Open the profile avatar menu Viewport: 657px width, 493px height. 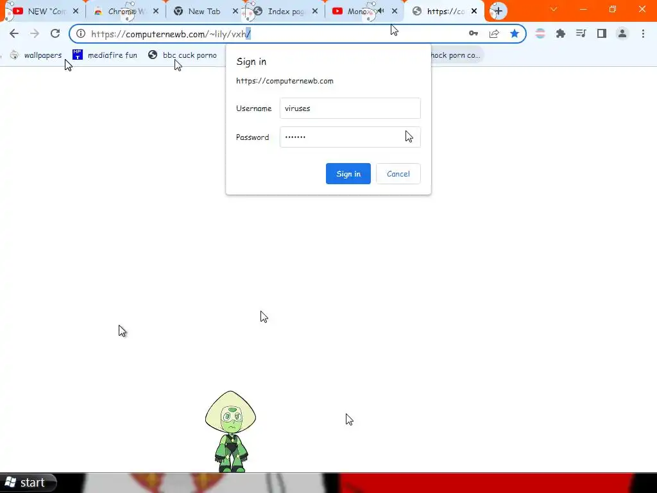pos(622,33)
